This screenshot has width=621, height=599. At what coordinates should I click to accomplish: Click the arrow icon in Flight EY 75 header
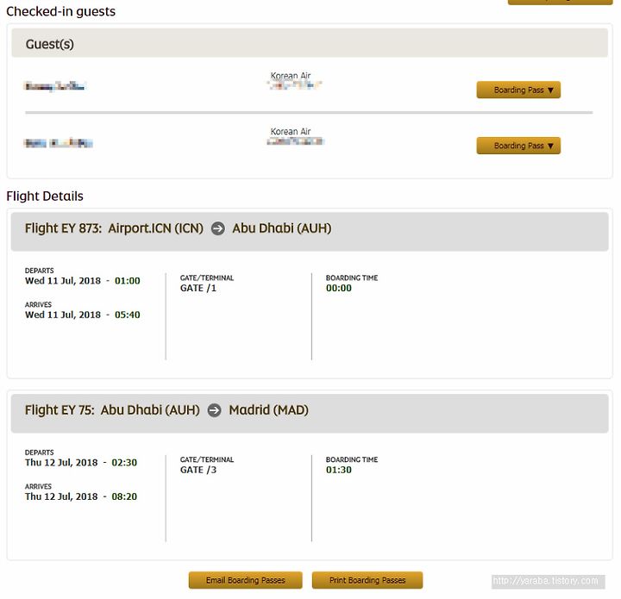tap(214, 410)
